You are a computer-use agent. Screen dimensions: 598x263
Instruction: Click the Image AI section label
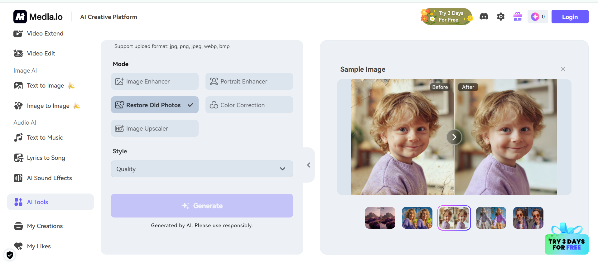(x=25, y=71)
